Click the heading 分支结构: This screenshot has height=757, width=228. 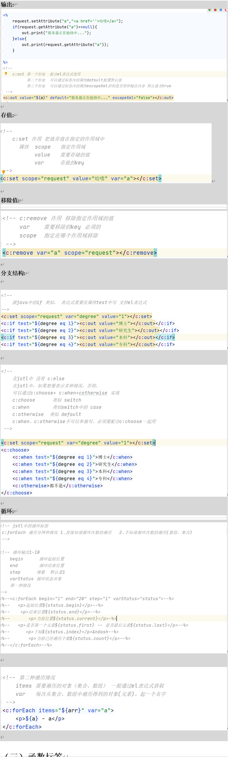click(x=13, y=273)
